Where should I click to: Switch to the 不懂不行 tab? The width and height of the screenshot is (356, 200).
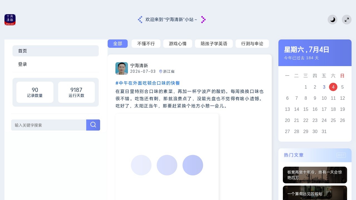[x=146, y=44]
